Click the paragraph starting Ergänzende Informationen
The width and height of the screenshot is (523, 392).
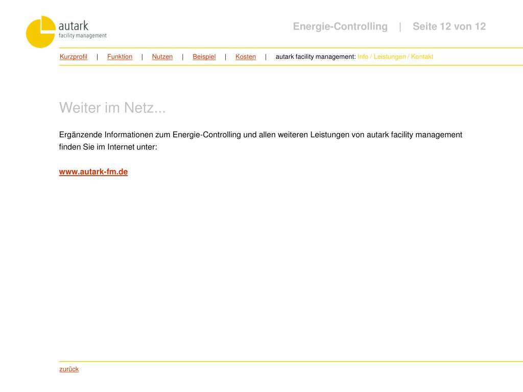point(260,141)
